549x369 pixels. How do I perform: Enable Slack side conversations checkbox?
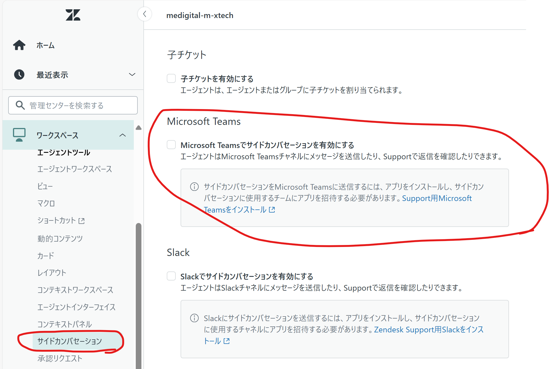[171, 276]
